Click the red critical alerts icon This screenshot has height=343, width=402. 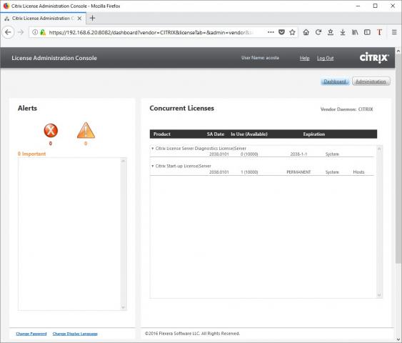click(51, 130)
